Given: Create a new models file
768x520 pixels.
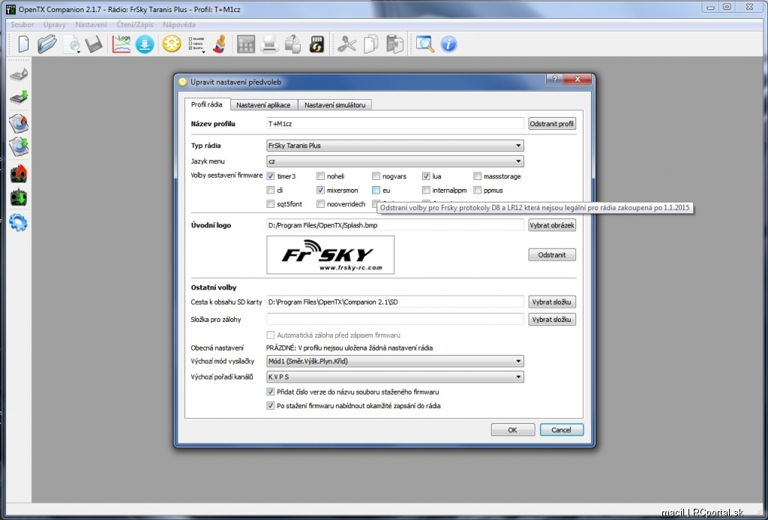Looking at the screenshot, I should [x=23, y=44].
